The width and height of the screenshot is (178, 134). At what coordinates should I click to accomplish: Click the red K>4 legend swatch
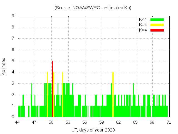point(157,30)
